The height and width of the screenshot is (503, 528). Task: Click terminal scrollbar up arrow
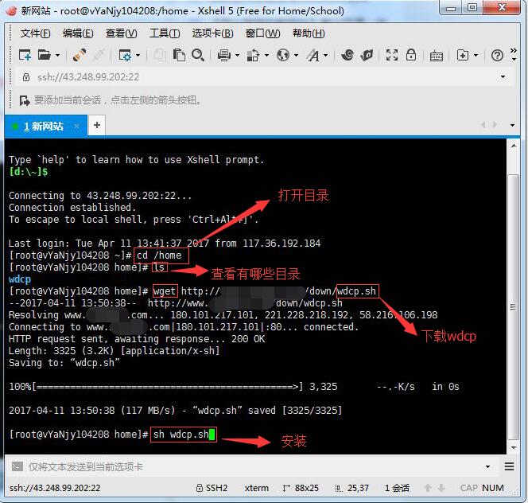[514, 146]
